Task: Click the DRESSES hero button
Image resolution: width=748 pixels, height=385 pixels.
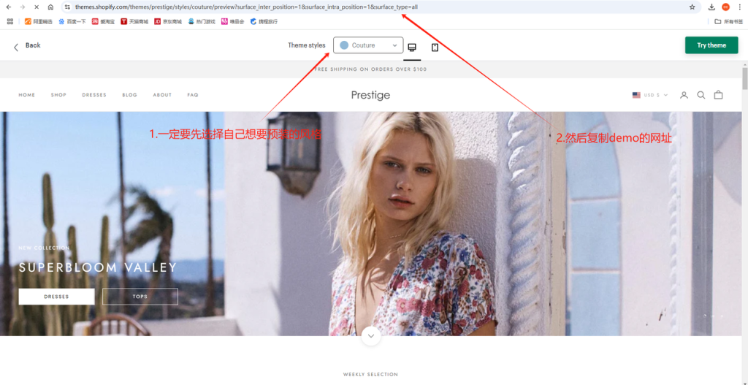Action: click(56, 297)
